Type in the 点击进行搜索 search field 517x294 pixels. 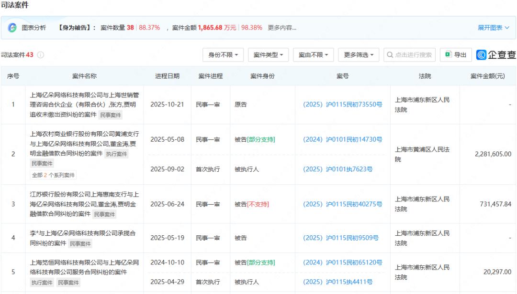[x=414, y=55]
